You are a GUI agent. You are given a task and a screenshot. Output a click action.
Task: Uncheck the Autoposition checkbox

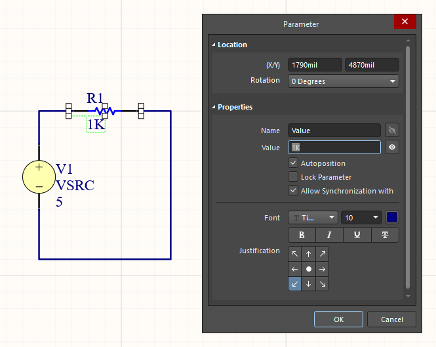[293, 163]
